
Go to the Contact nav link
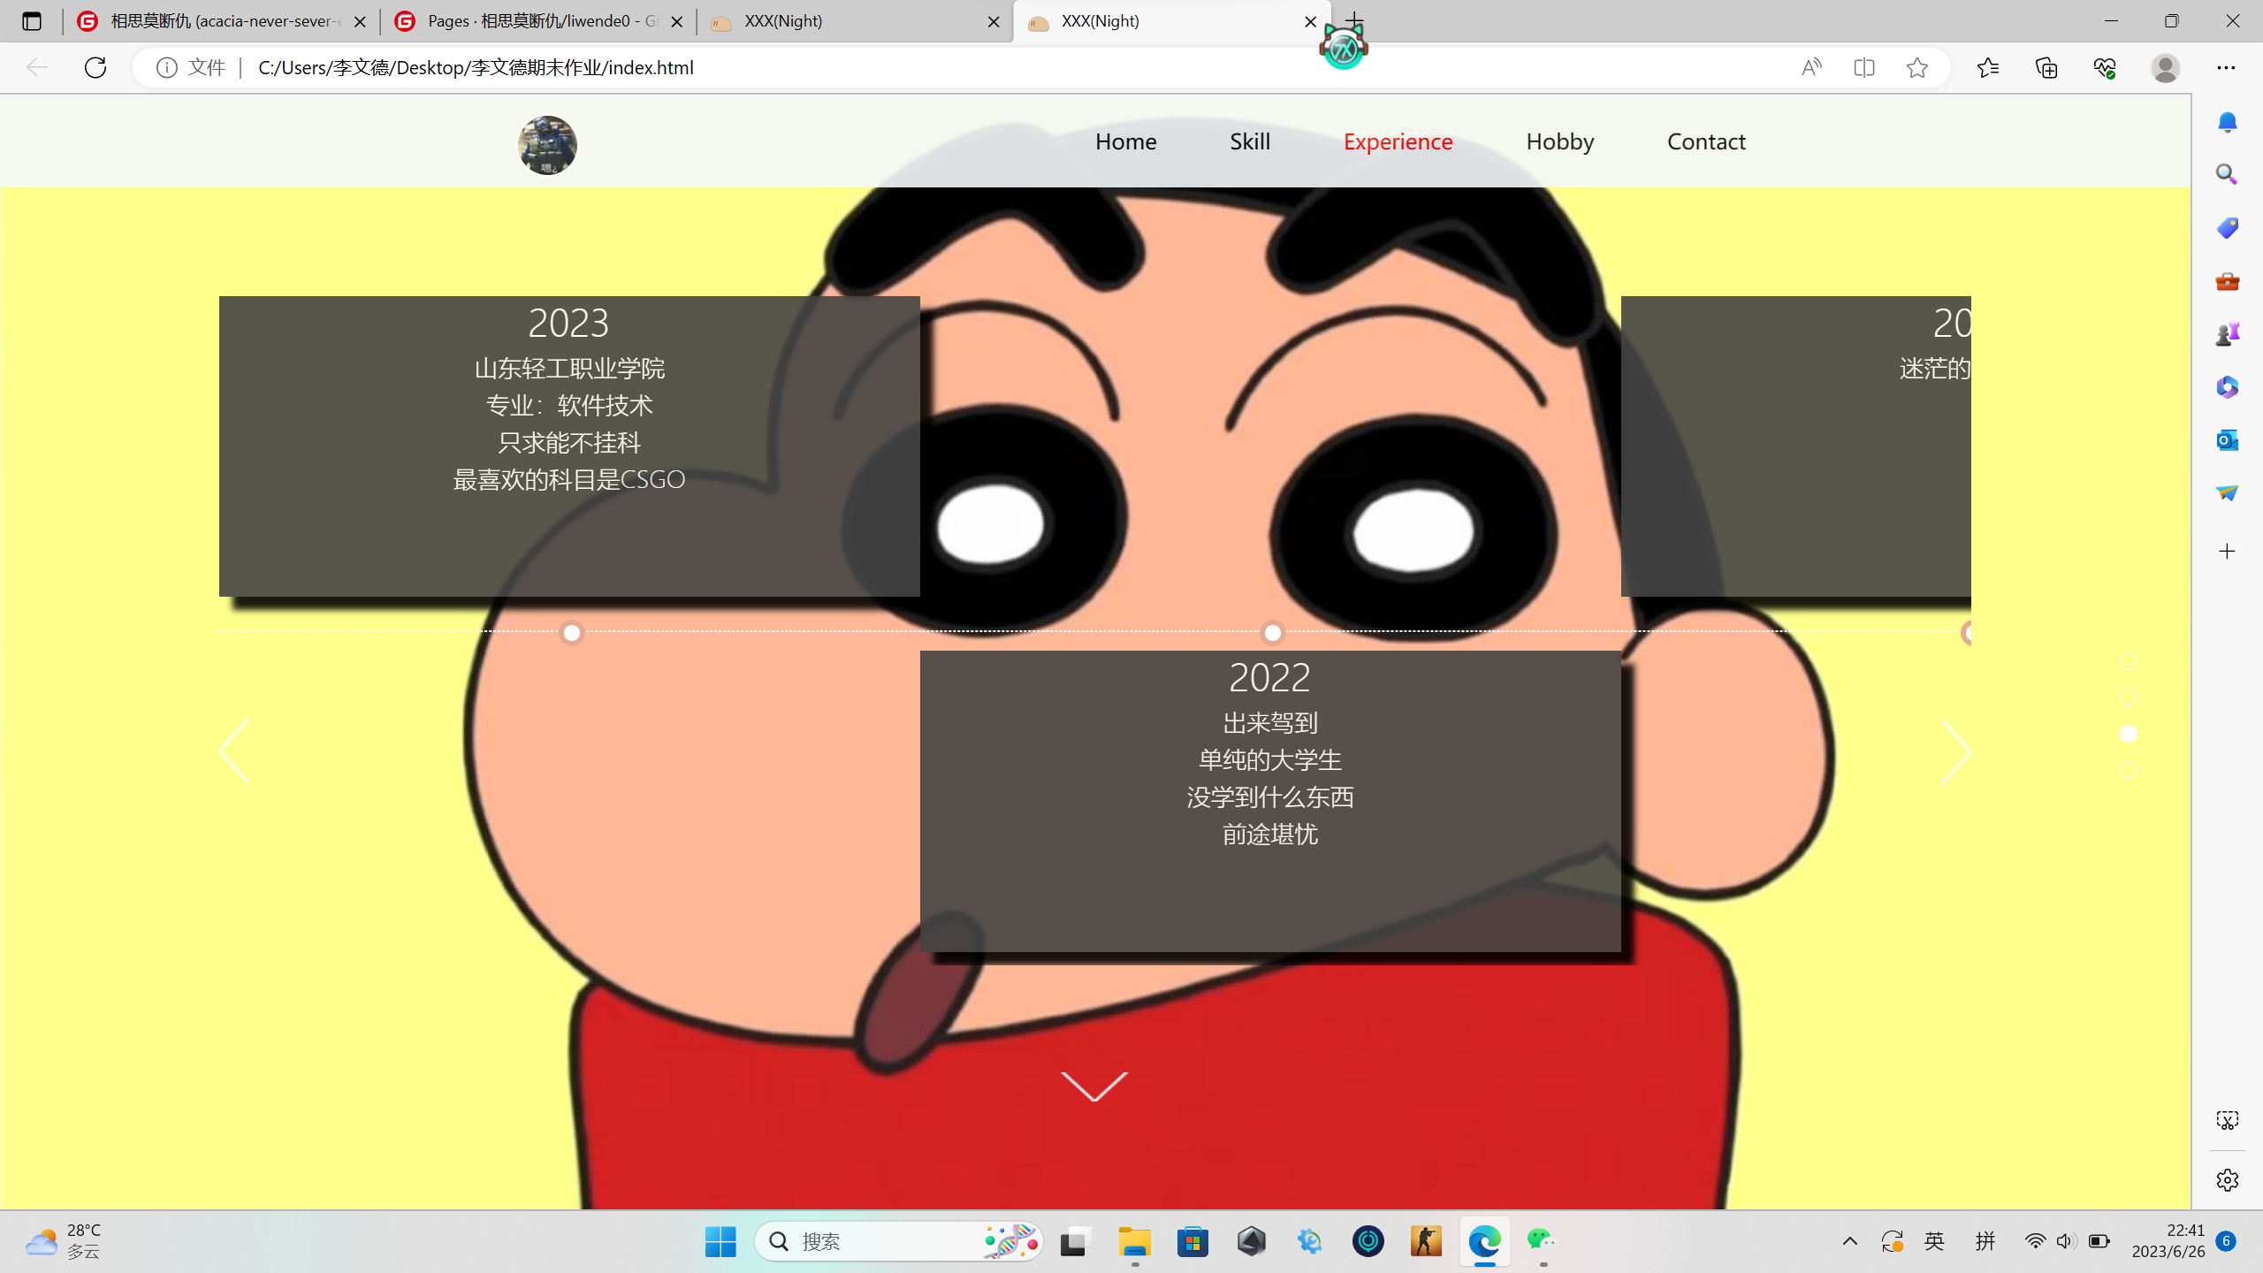coord(1705,141)
